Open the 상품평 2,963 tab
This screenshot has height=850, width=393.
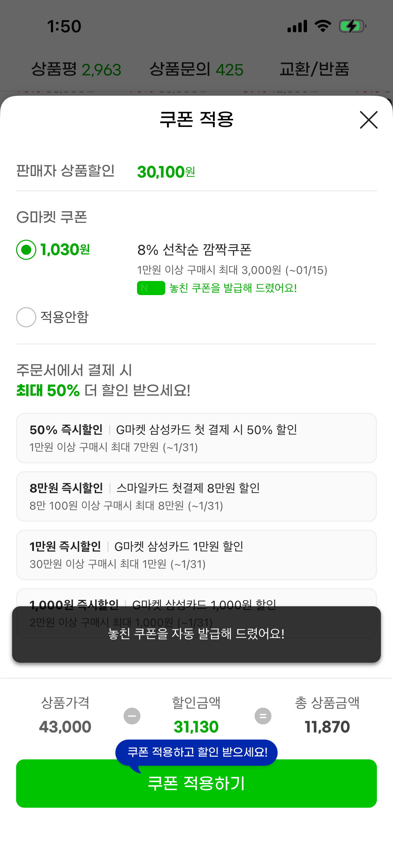[x=76, y=69]
